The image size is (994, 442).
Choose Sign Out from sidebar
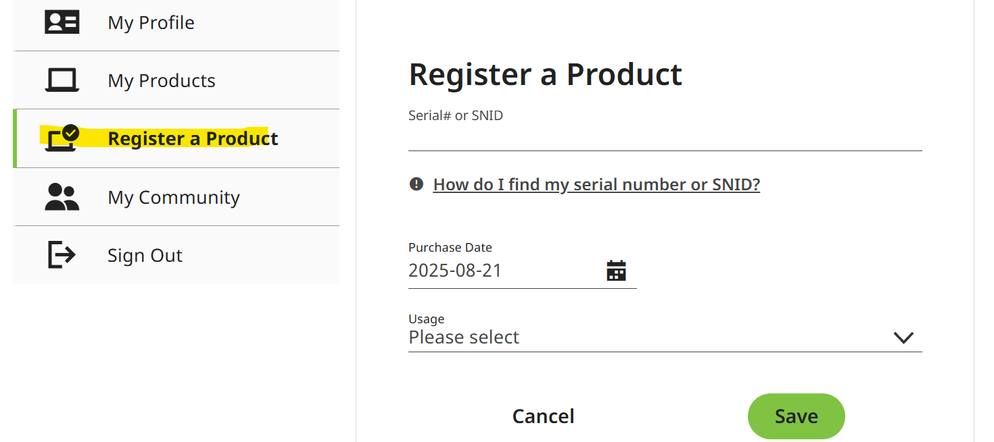pos(176,255)
